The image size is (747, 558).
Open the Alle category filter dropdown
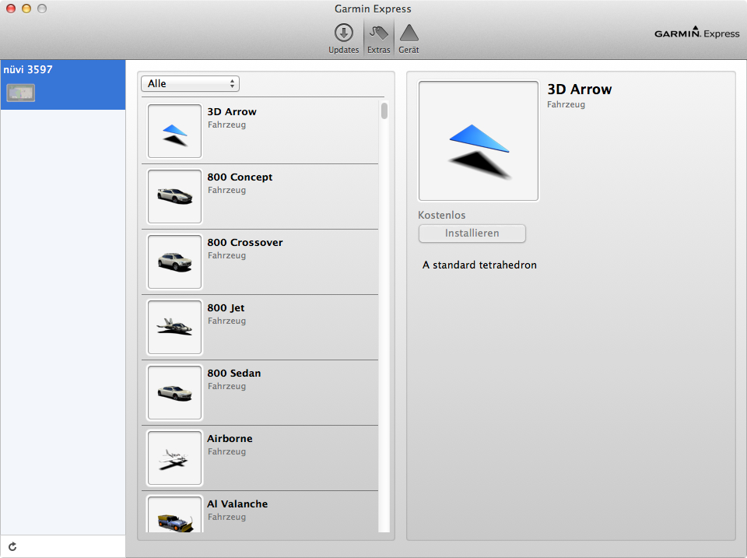coord(190,83)
